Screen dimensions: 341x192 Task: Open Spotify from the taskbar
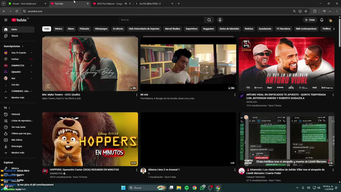click(186, 188)
